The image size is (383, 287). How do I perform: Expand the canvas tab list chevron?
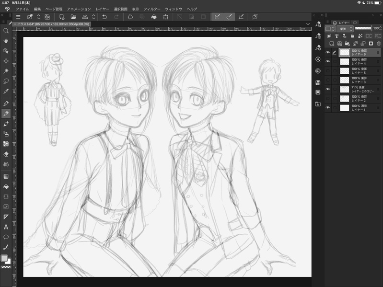pyautogui.click(x=308, y=24)
